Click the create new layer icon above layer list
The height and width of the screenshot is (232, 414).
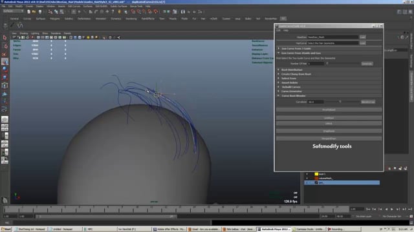coord(400,168)
